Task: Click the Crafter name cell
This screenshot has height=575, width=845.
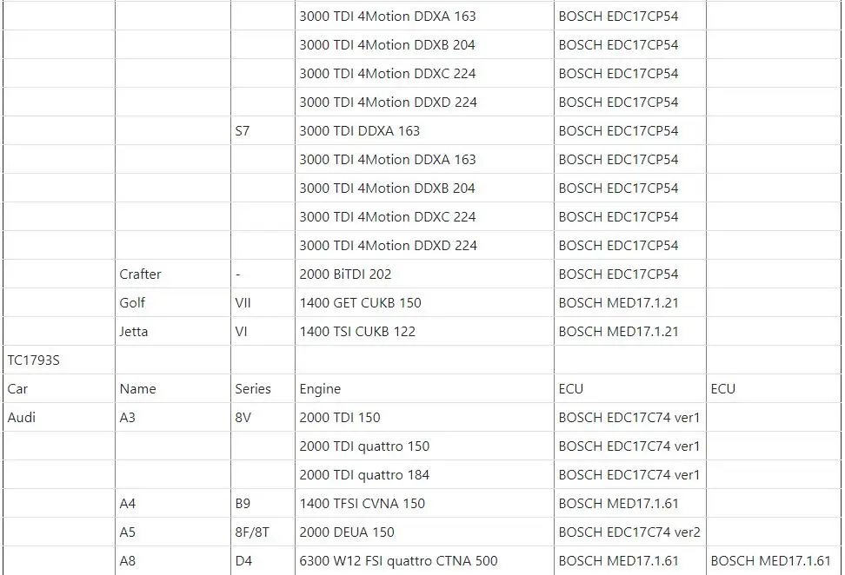Action: [x=172, y=274]
